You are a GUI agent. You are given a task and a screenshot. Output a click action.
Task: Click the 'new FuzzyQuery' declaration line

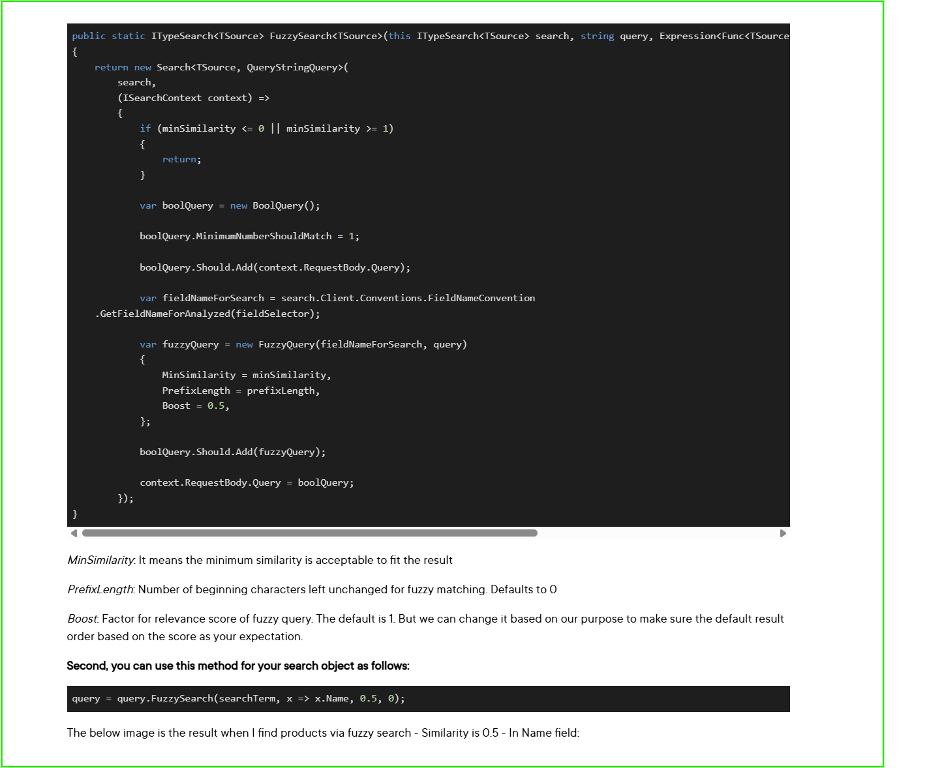[303, 344]
